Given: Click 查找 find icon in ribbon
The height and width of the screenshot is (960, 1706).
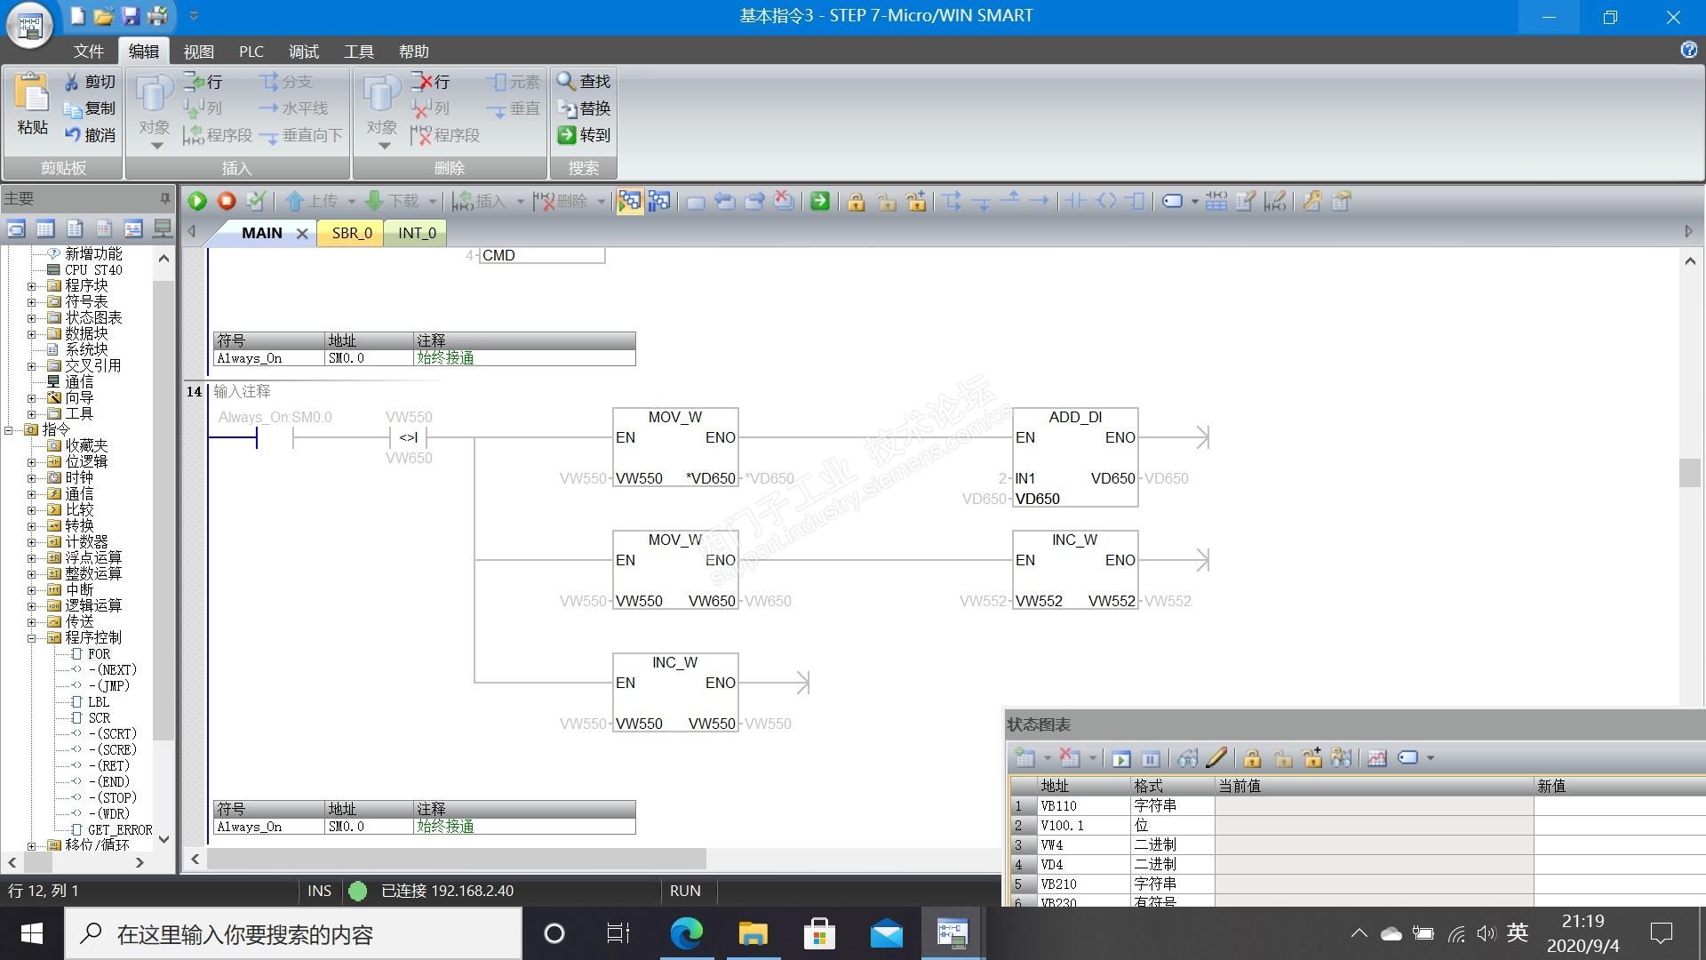Looking at the screenshot, I should pos(584,82).
